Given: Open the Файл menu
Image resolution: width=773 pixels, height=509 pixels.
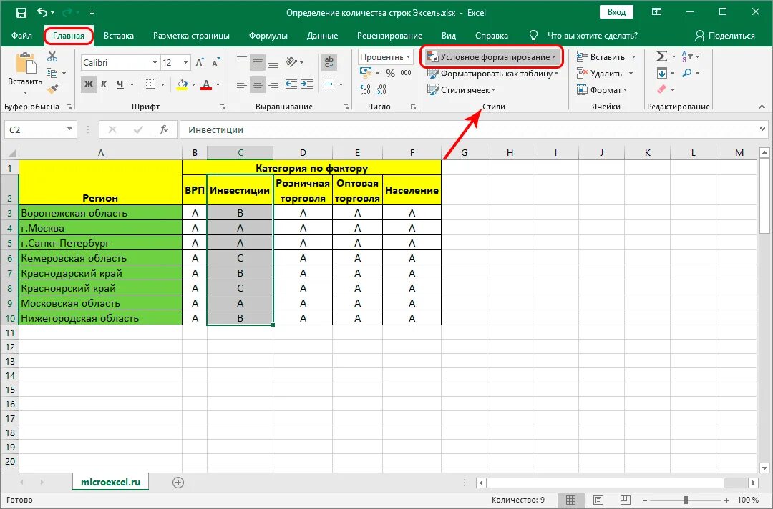Looking at the screenshot, I should 21,36.
